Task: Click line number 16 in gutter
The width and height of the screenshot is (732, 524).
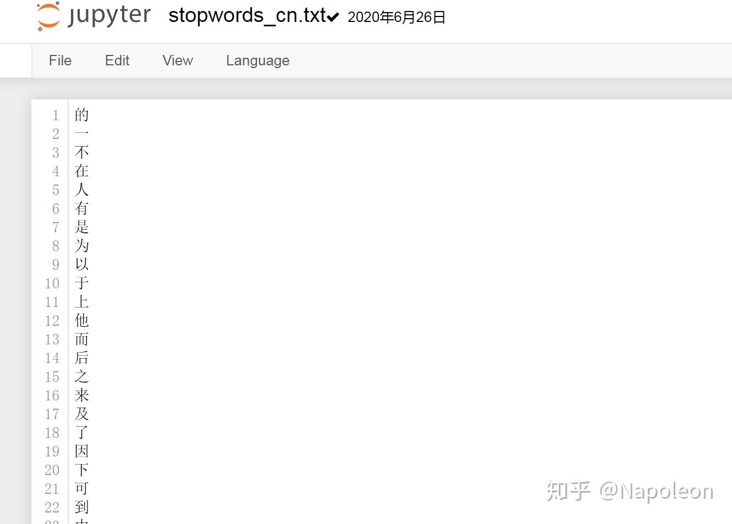Action: click(52, 395)
